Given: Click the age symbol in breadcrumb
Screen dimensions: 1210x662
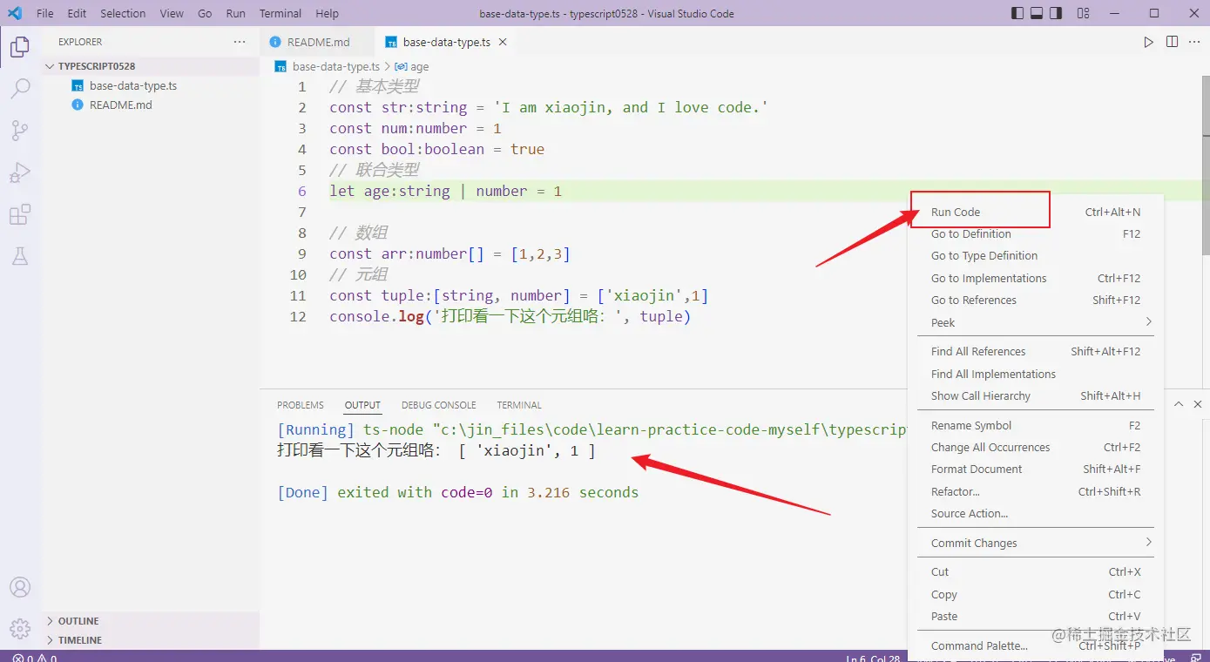Looking at the screenshot, I should tap(412, 66).
